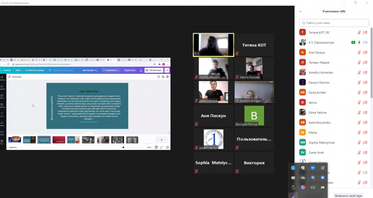Click 'Попробуйте C...' upgrade button

point(111,70)
